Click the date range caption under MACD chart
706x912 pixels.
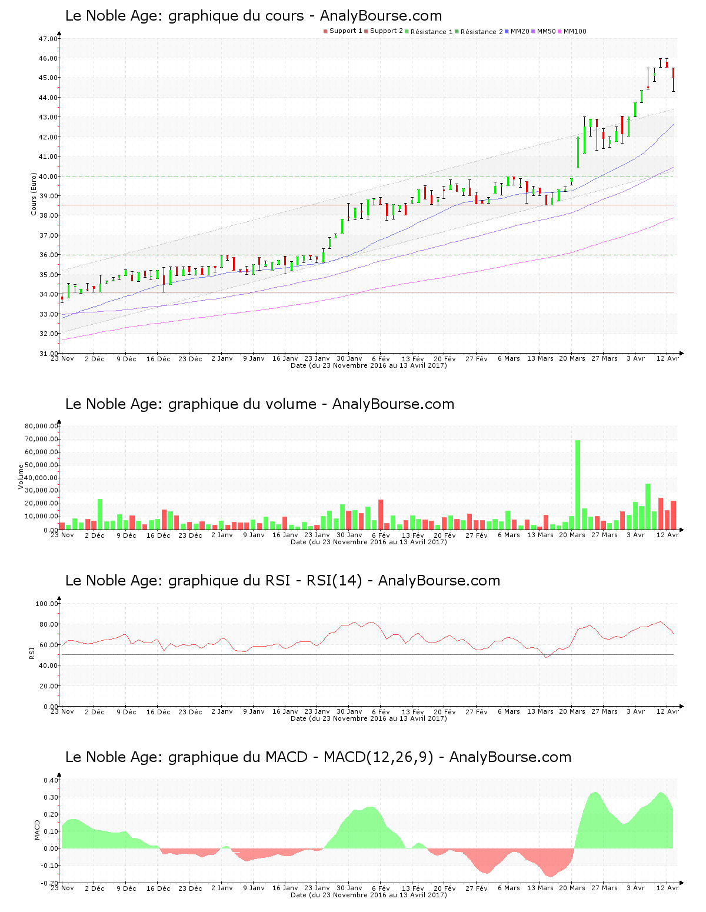tap(369, 895)
